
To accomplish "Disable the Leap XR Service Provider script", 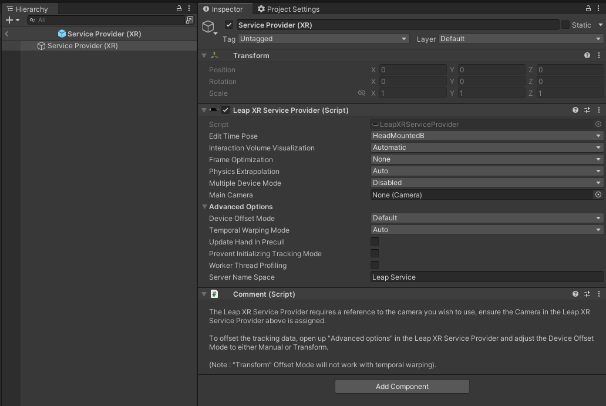I will pyautogui.click(x=225, y=110).
